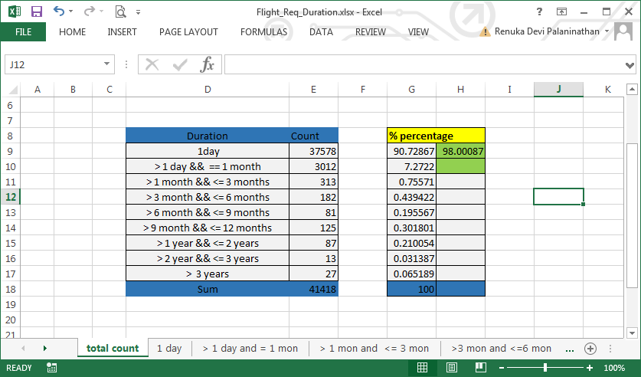Screen dimensions: 641x377
Task: Open Ribbon Display Options
Action: pyautogui.click(x=561, y=11)
